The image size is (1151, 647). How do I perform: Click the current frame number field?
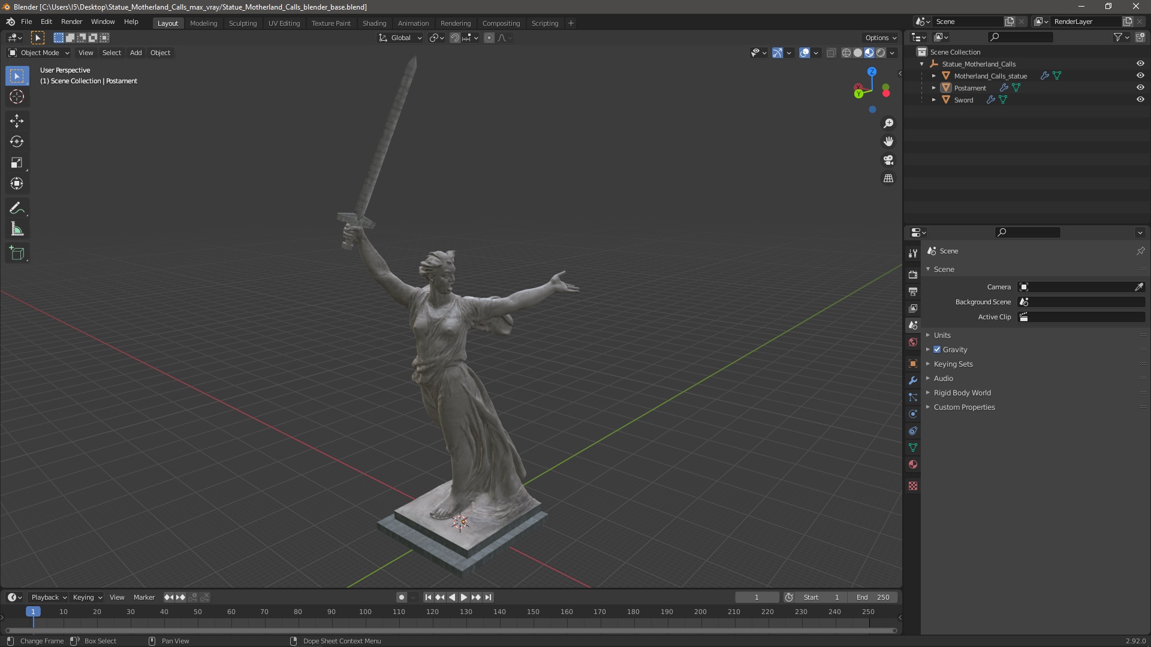click(757, 597)
